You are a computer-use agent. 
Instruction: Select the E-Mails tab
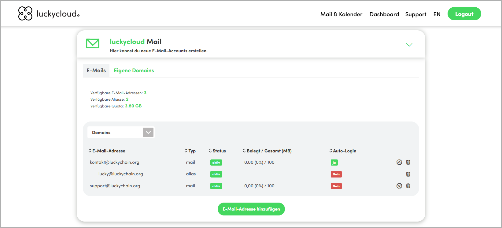pyautogui.click(x=96, y=70)
